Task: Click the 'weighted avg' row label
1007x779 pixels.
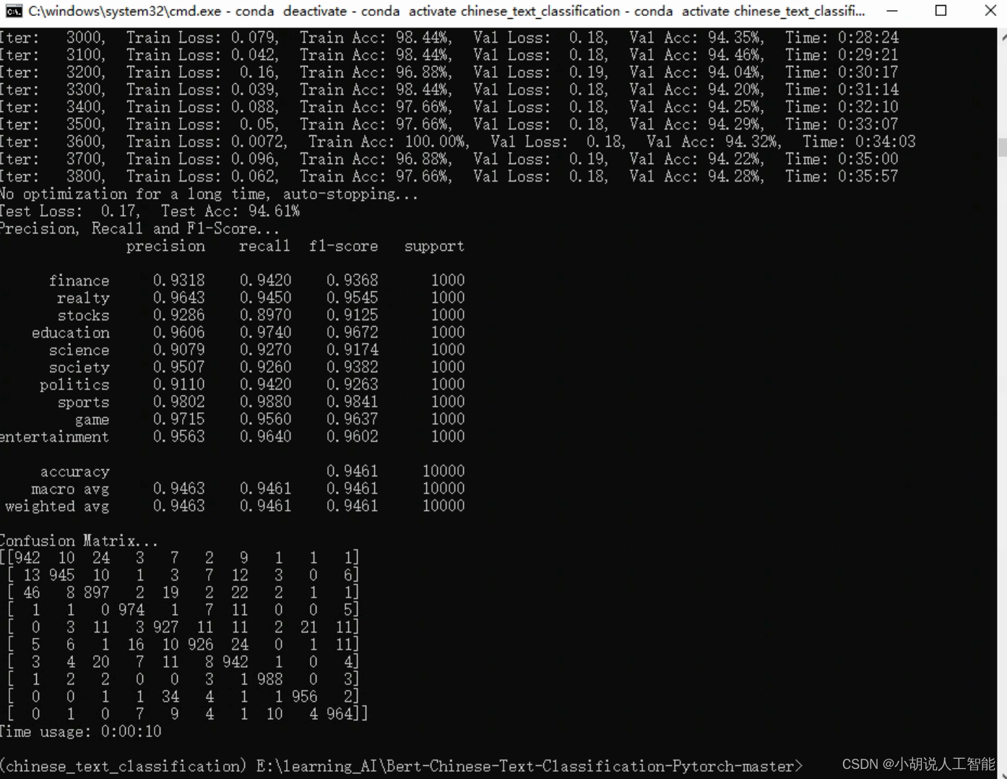Action: [x=57, y=507]
